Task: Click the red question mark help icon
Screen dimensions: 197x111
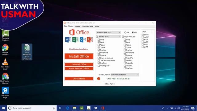Action: coord(98,79)
